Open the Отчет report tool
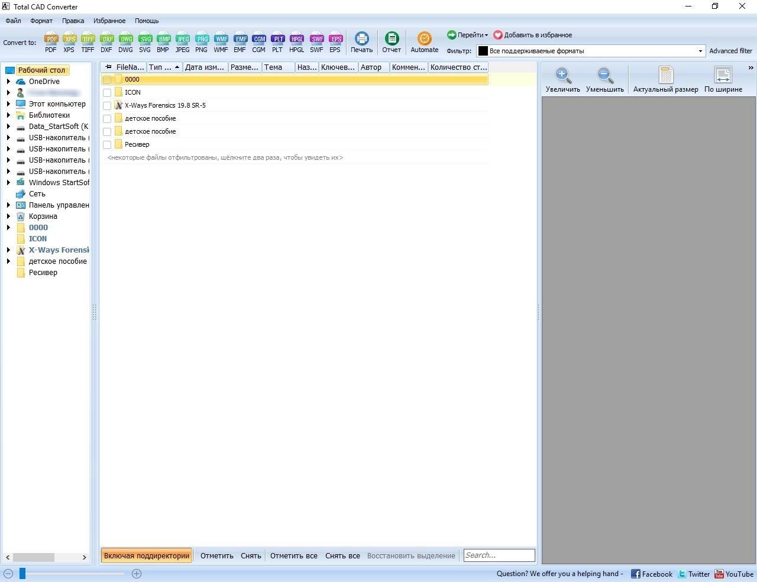The image size is (757, 582). (392, 42)
